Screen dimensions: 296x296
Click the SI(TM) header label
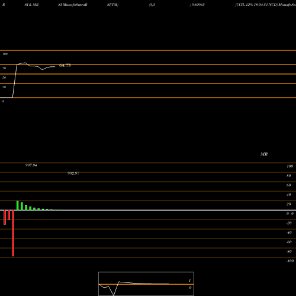tap(112, 5)
